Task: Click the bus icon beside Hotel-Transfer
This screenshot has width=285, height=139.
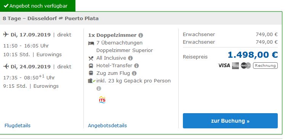Action: click(91, 66)
